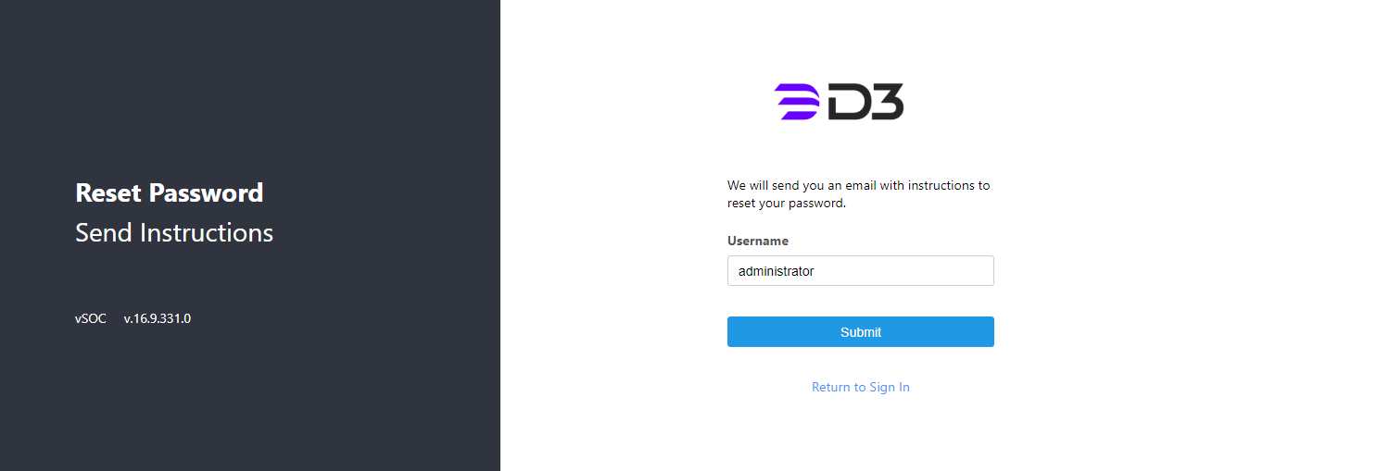Submit the password reset request
The image size is (1377, 471).
[x=860, y=332]
